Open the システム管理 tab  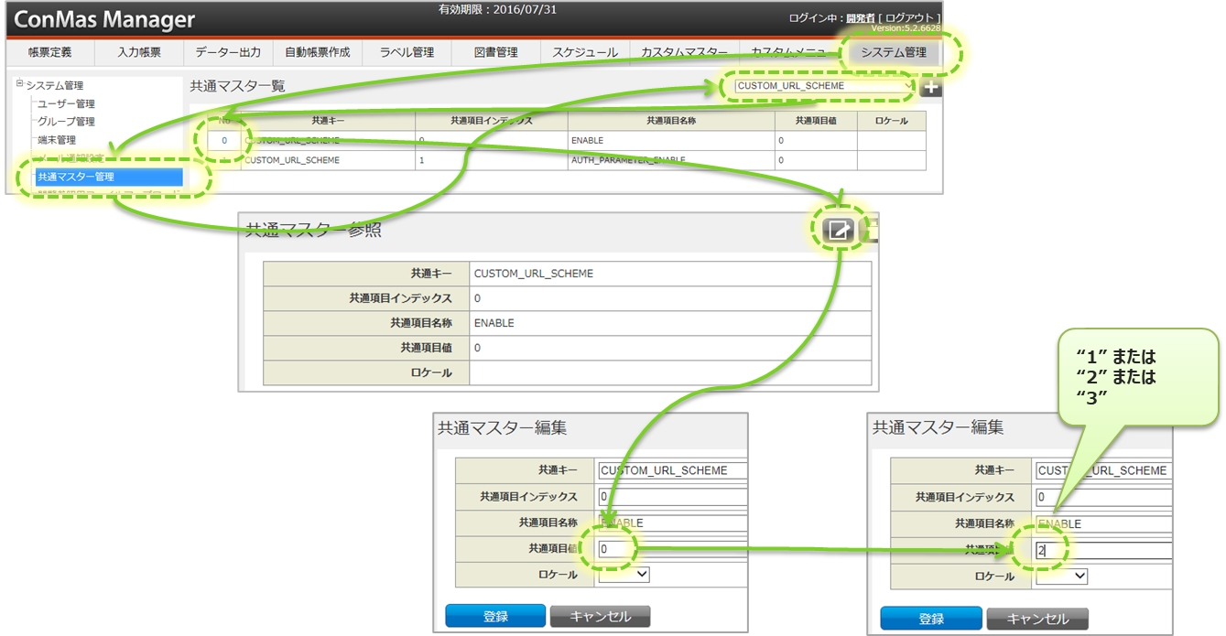point(893,52)
